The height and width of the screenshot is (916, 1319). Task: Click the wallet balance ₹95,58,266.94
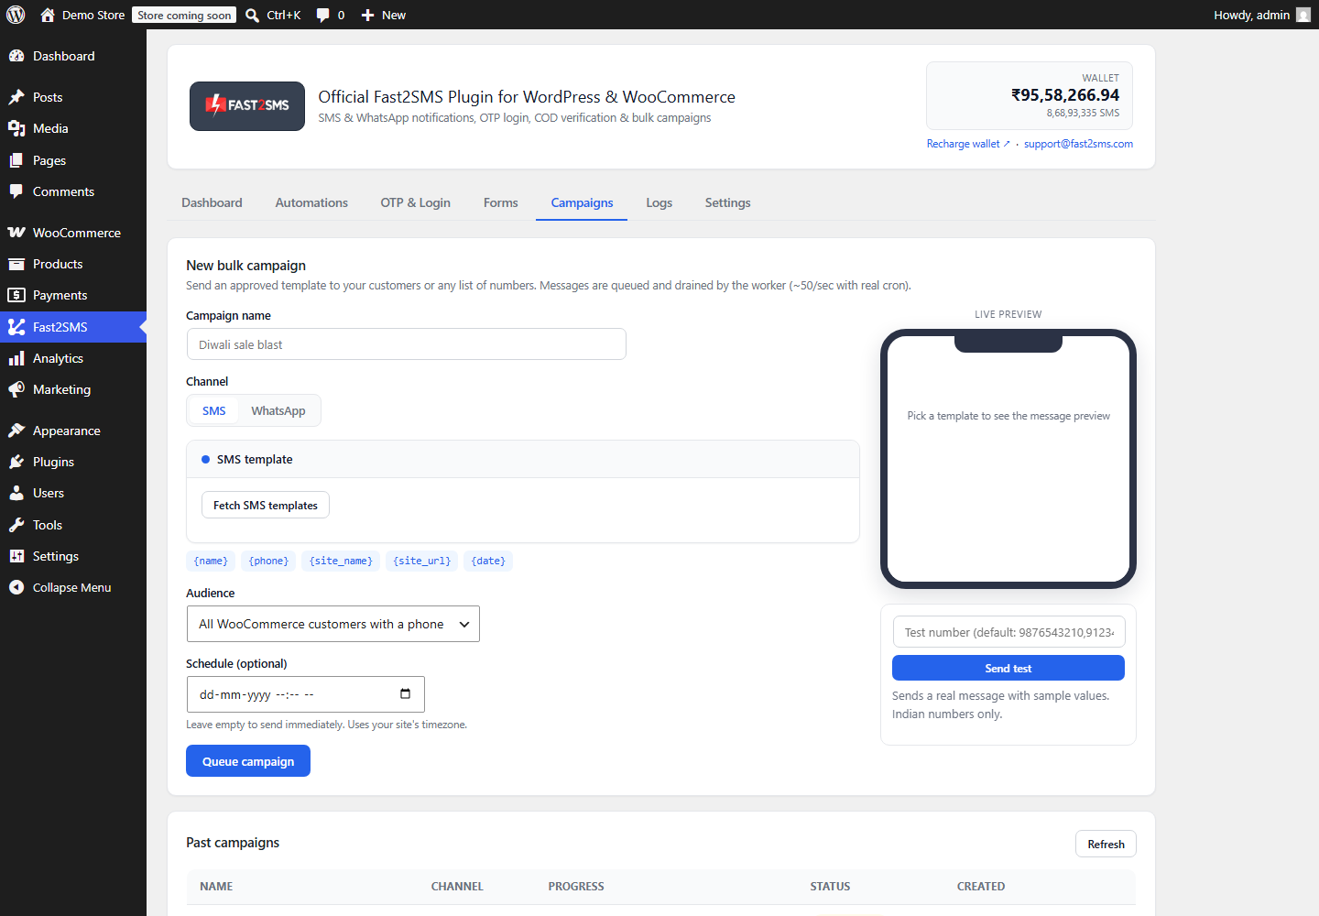coord(1065,95)
